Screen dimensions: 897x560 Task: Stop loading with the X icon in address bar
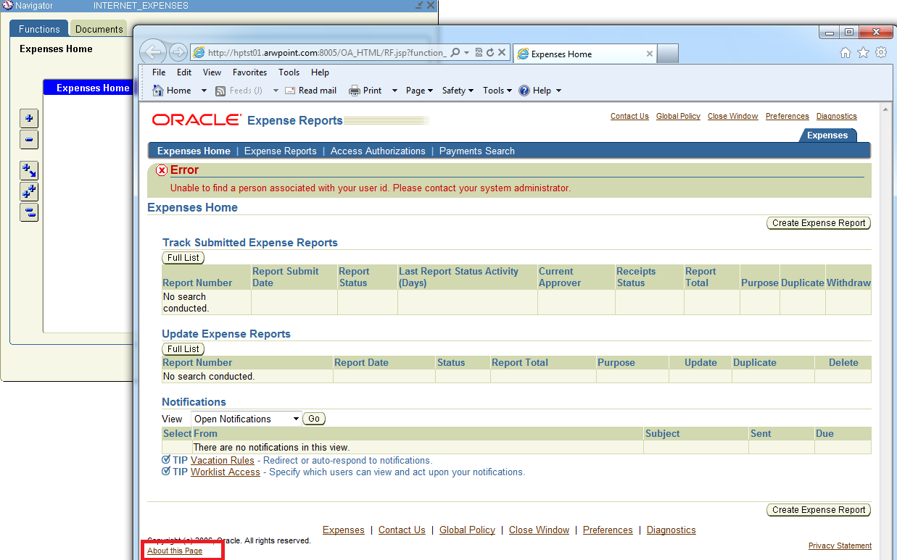pos(501,53)
